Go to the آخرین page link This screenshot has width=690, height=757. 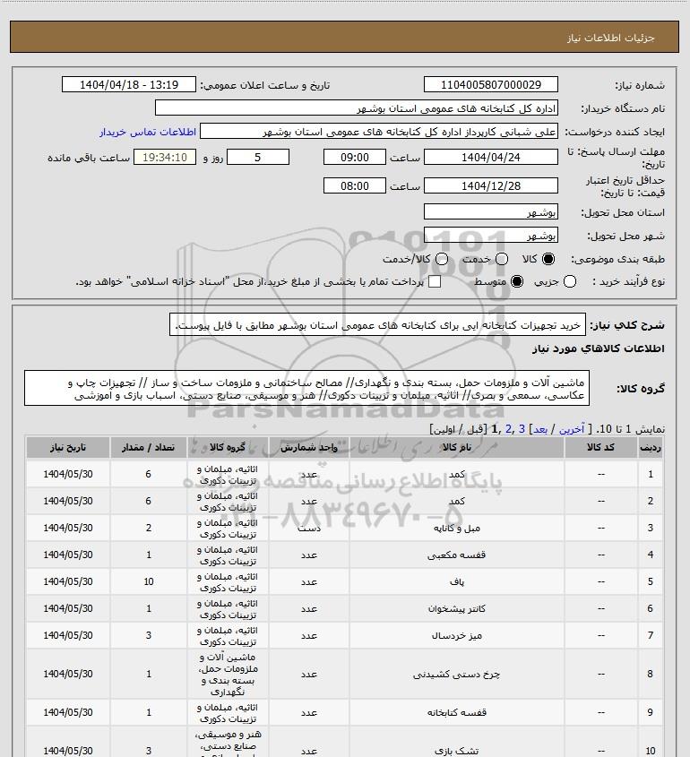click(571, 429)
